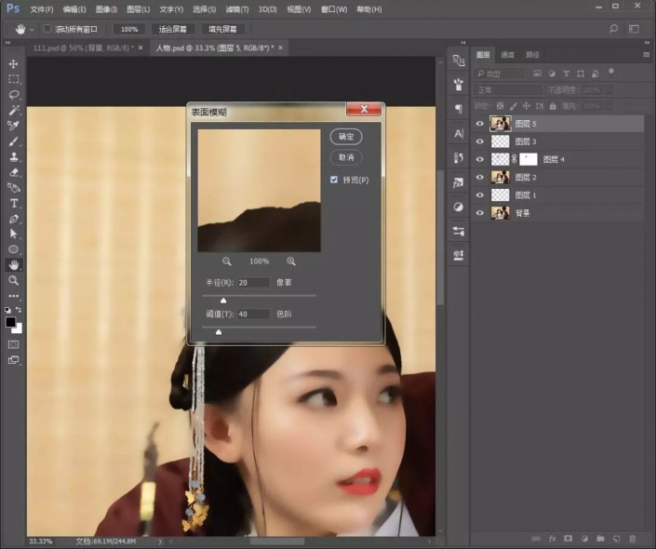This screenshot has width=656, height=549.
Task: Switch to the 通道 panel tab
Action: coord(507,54)
